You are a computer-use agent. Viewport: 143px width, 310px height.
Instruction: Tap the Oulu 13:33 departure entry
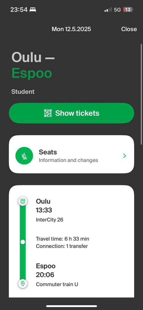tap(44, 206)
